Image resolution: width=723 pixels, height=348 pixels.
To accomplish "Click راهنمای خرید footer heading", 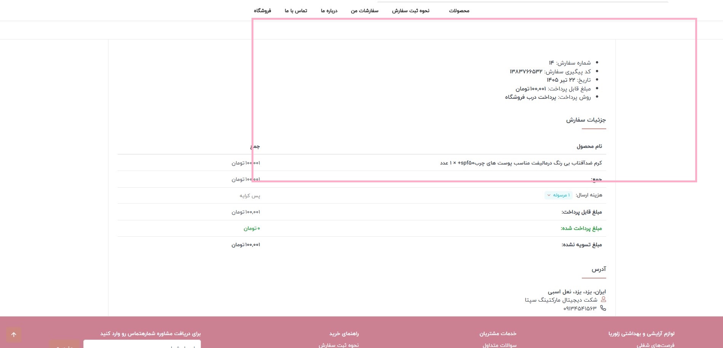I will pos(344,334).
